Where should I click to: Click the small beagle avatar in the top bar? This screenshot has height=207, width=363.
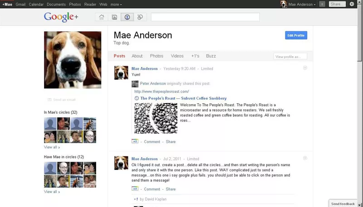(284, 4)
